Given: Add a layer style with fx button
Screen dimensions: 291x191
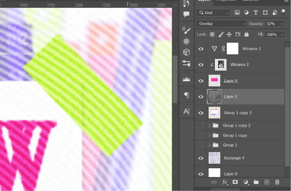Looking at the screenshot, I should tap(225, 182).
